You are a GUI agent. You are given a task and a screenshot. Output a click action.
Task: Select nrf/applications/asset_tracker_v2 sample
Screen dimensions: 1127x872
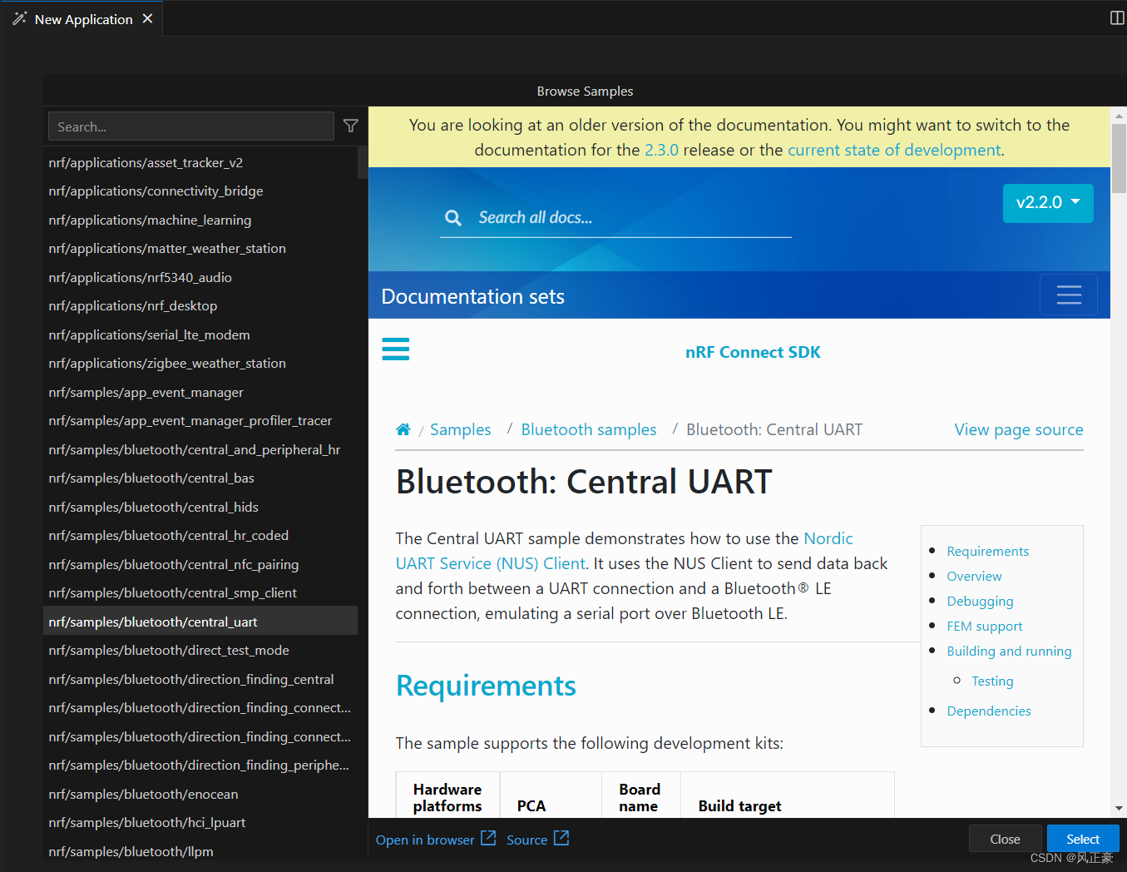pos(200,162)
